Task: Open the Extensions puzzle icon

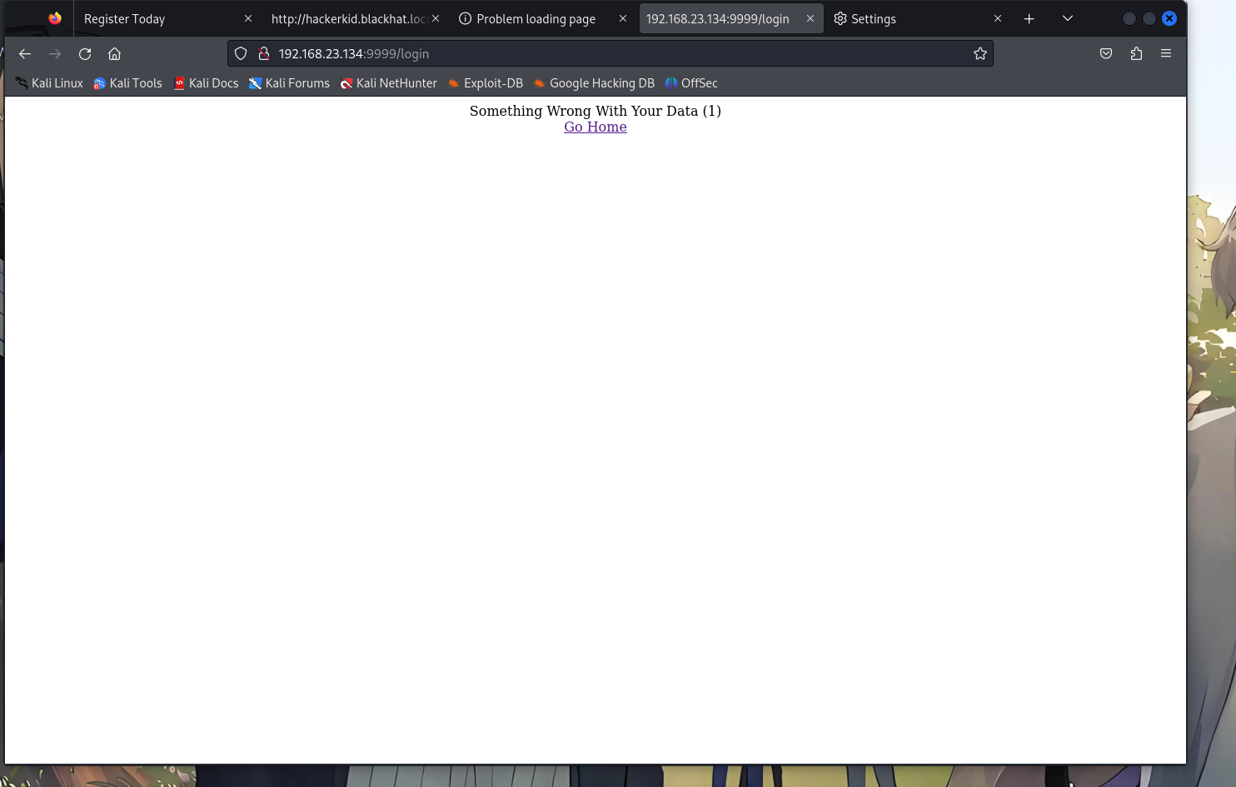Action: pos(1136,54)
